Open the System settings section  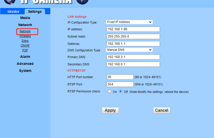coord(25,71)
